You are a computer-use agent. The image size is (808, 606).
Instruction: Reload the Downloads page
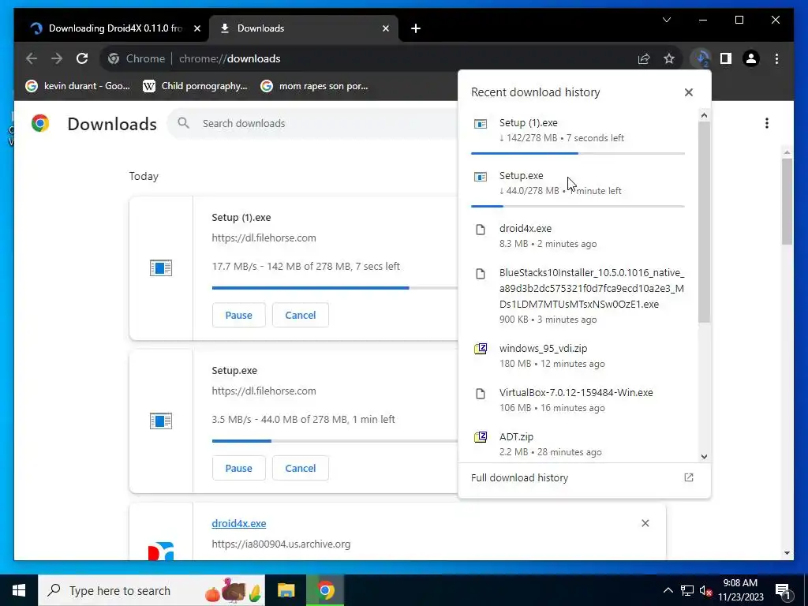click(x=82, y=58)
